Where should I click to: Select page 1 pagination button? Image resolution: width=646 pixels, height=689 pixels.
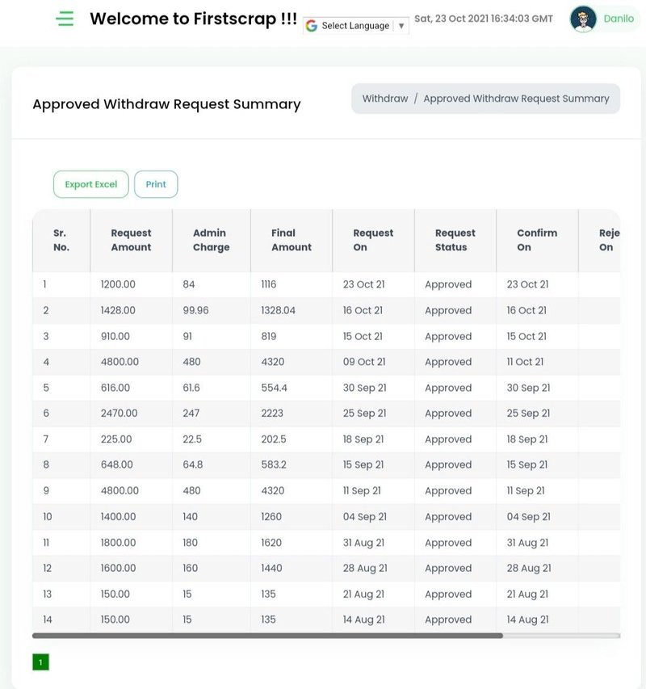tap(41, 662)
